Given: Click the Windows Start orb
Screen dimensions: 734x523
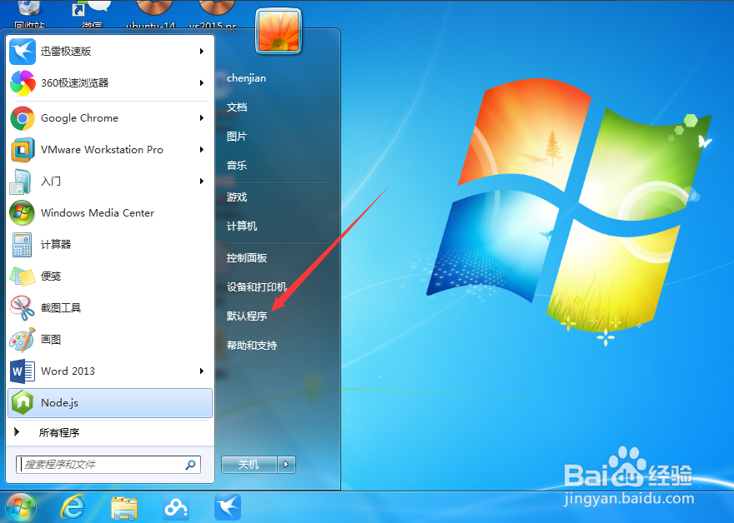Looking at the screenshot, I should point(20,507).
